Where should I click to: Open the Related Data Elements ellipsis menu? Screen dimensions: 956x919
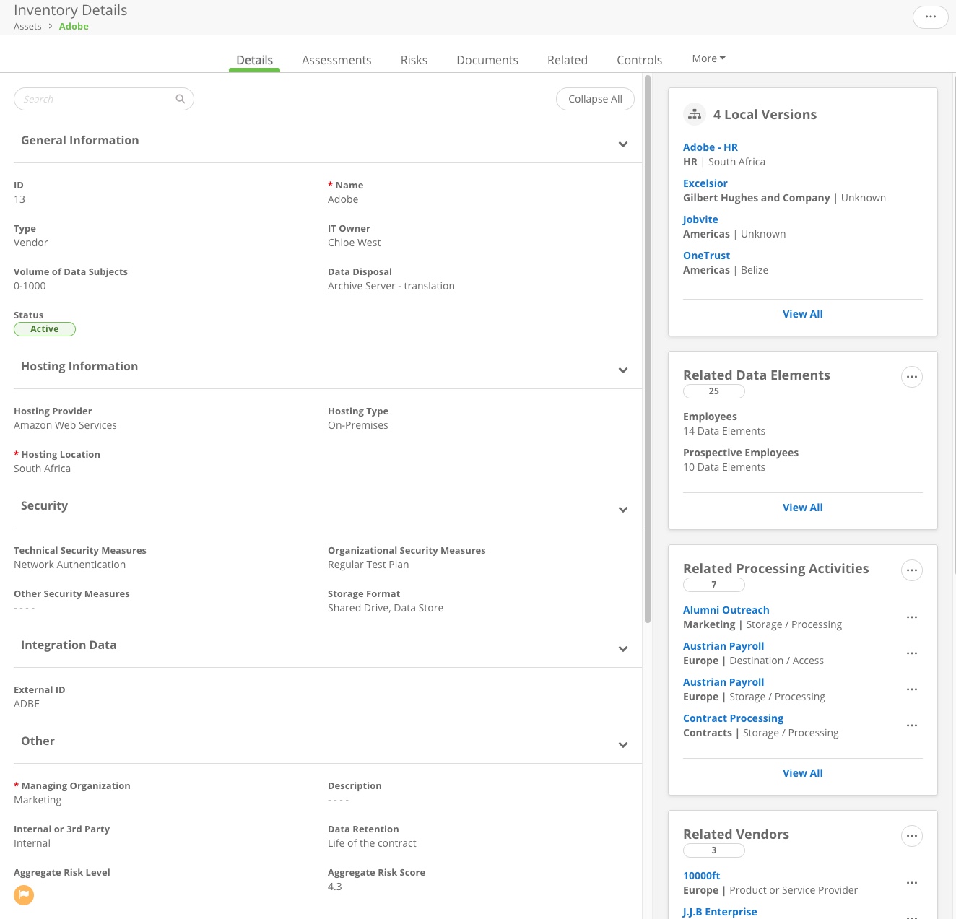pos(911,376)
